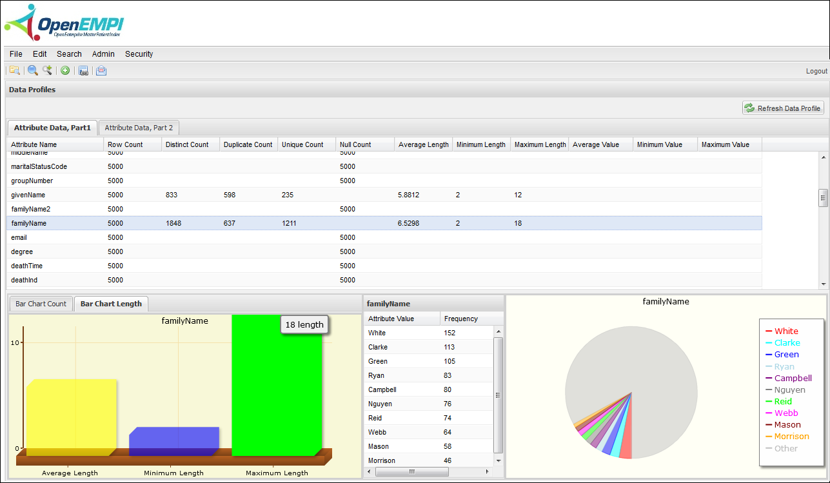Open the Edit menu
830x483 pixels.
(39, 54)
